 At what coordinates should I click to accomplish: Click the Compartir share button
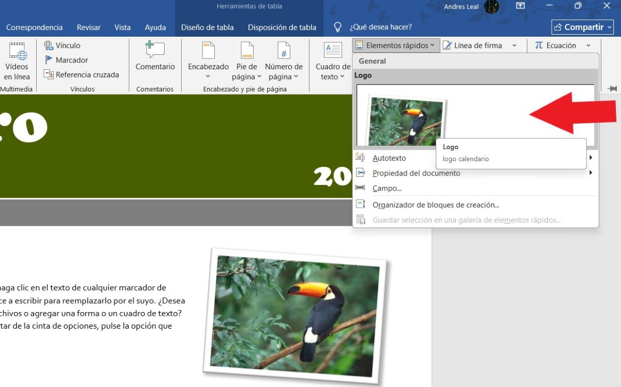tap(583, 27)
